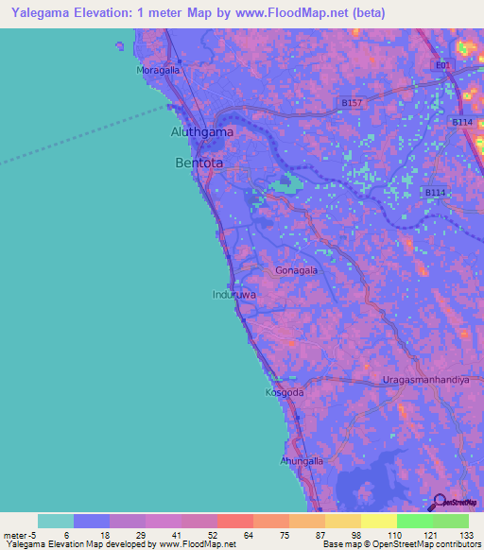Click the green 121 meter legend swatch
This screenshot has height=550, width=484.
pos(415,522)
